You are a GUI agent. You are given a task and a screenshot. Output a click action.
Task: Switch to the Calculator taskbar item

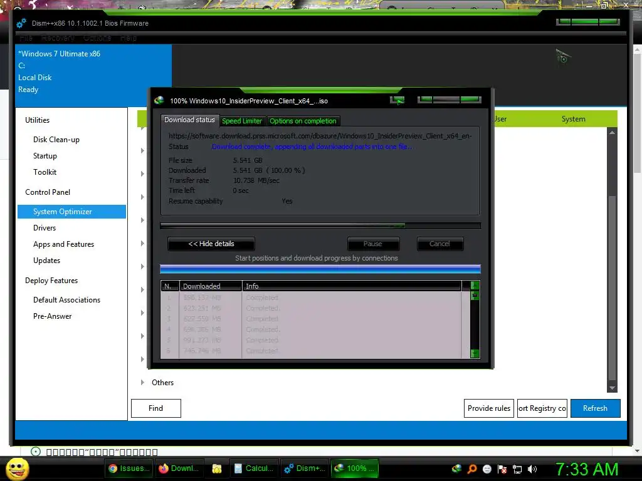tap(254, 468)
